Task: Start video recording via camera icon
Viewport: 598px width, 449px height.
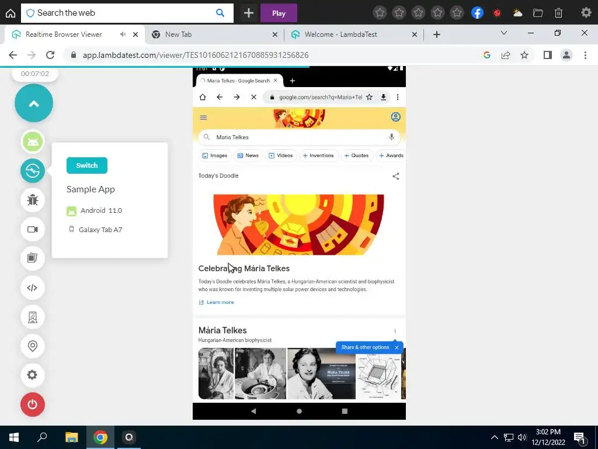Action: pos(33,229)
